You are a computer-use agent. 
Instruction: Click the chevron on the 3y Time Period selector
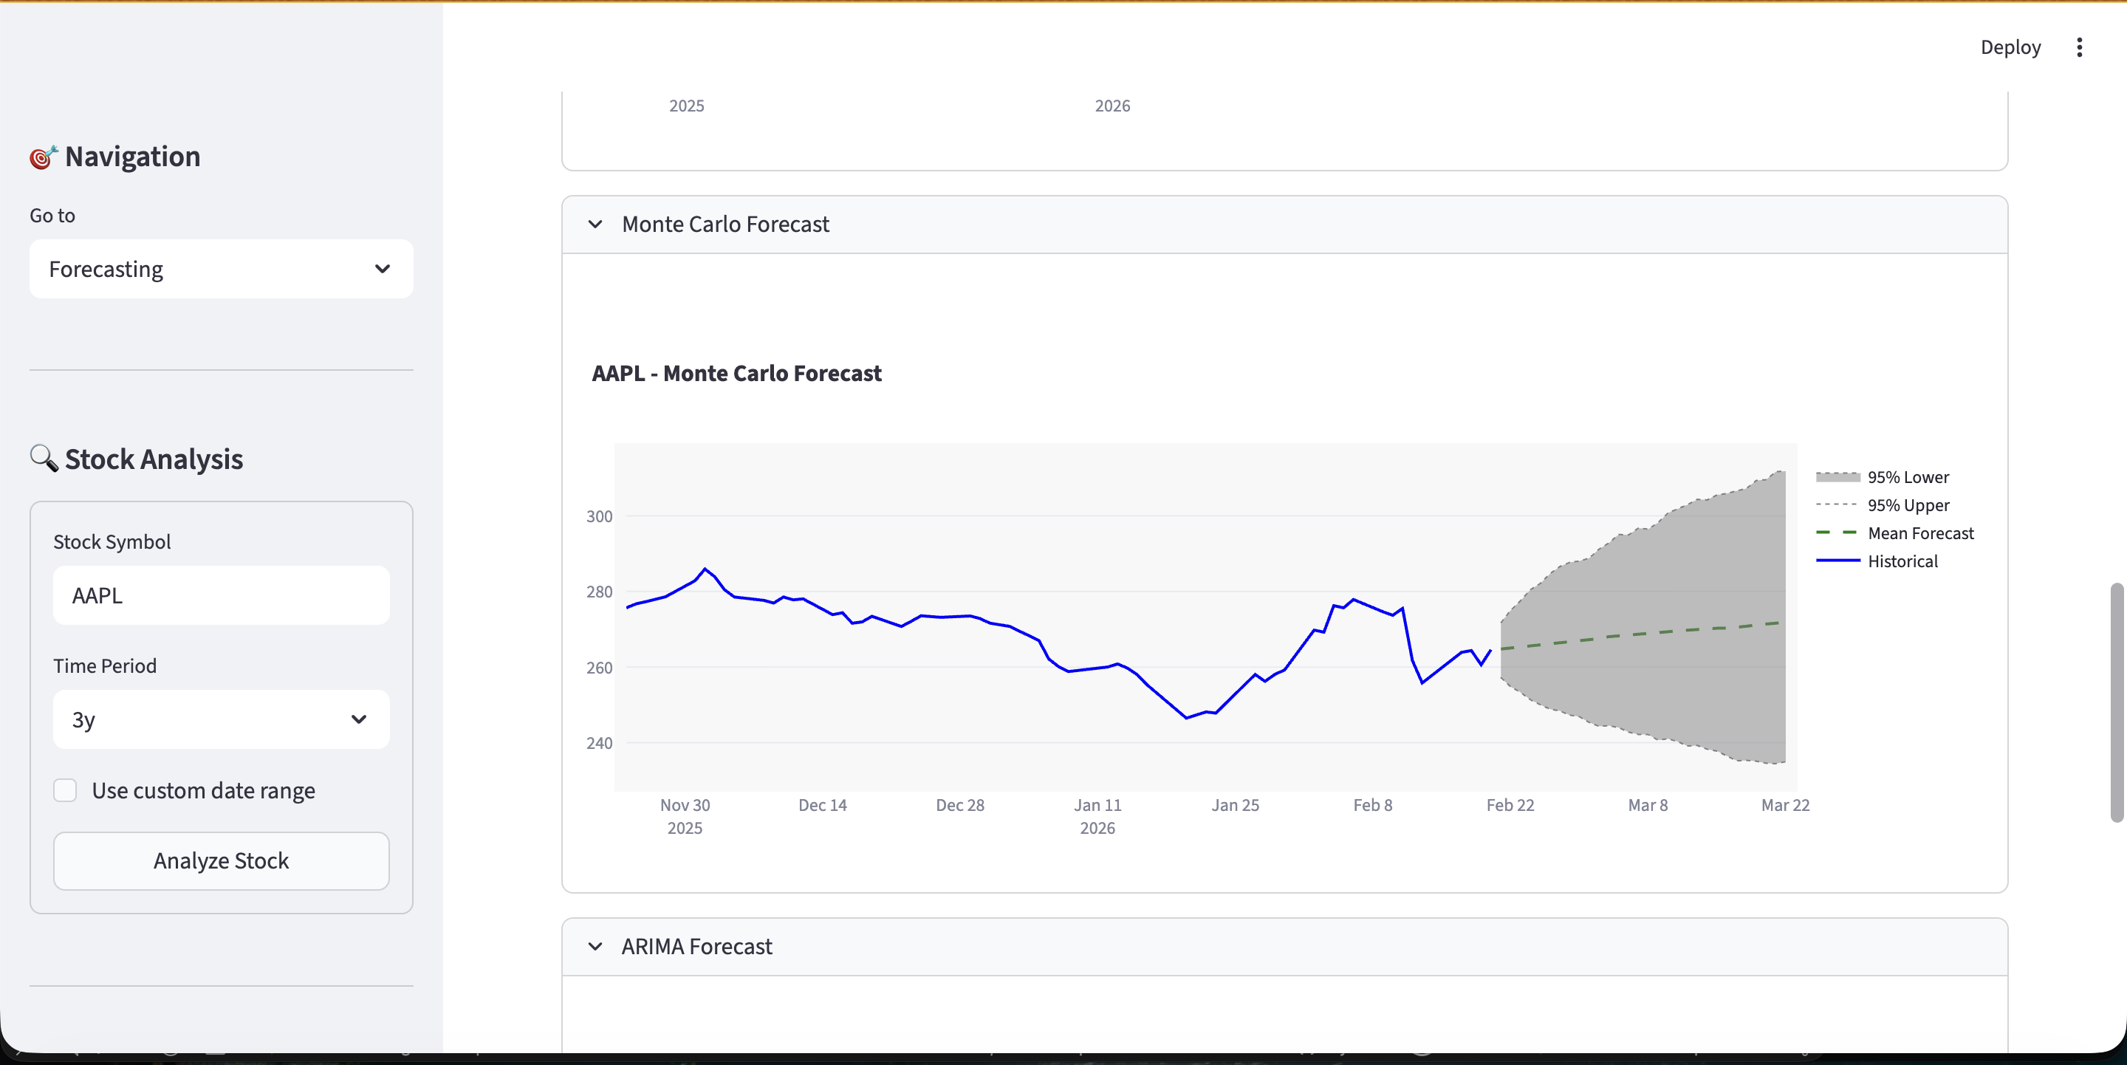[x=359, y=719]
